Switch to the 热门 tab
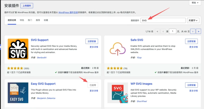 (x=30, y=20)
